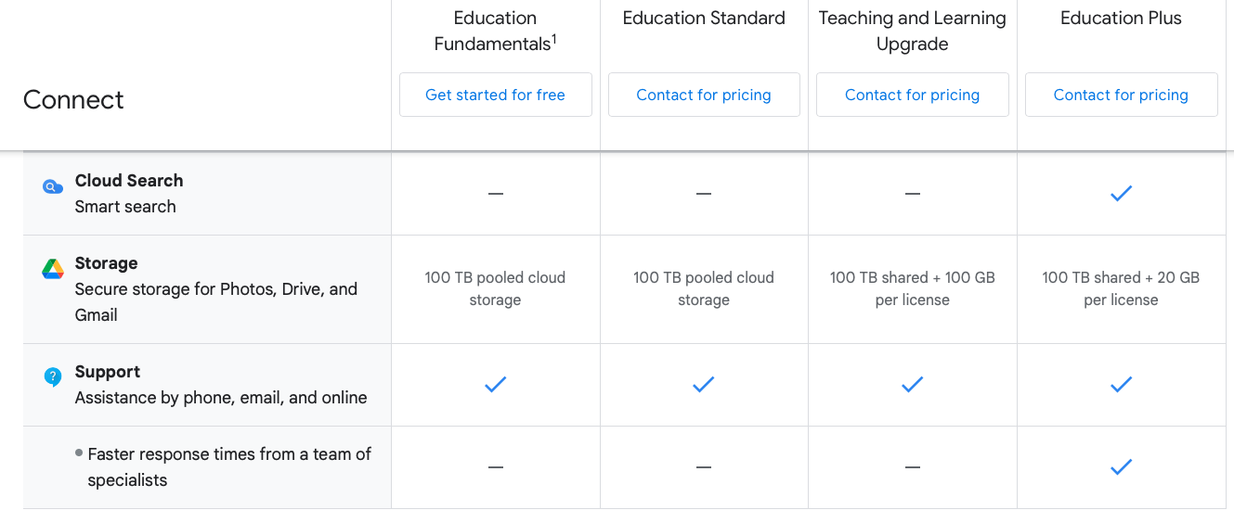Click Faster response dash under Education Standard

[704, 467]
